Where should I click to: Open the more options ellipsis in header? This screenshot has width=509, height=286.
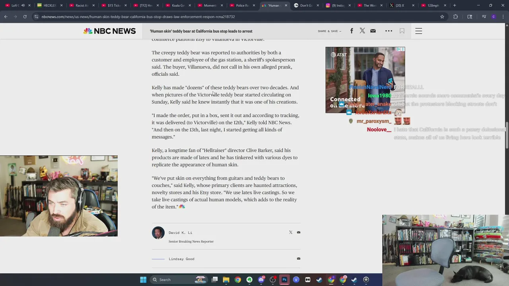389,31
